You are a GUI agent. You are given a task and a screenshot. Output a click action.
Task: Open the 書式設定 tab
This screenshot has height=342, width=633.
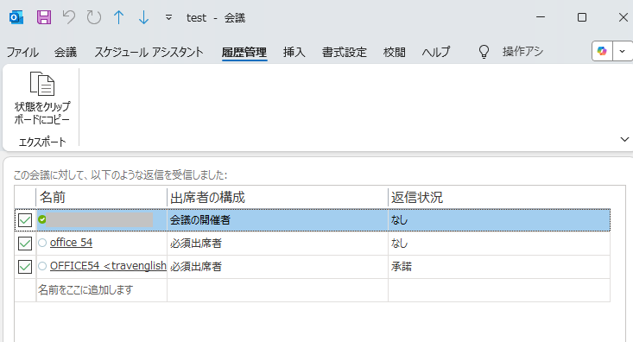pos(345,52)
